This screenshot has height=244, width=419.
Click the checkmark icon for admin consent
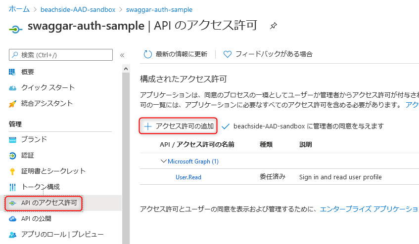click(x=226, y=126)
